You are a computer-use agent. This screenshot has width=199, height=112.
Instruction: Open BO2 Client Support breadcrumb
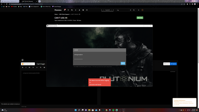64,14
